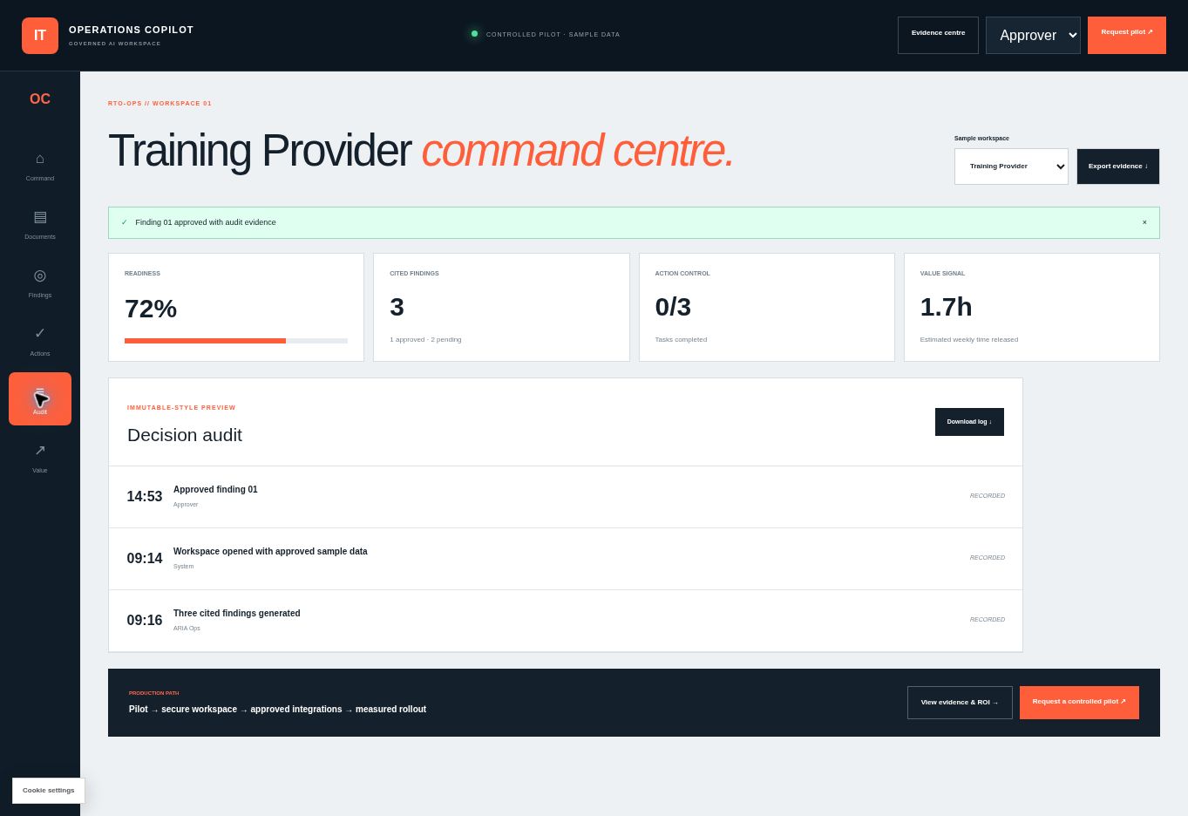The height and width of the screenshot is (816, 1188).
Task: Open Cookie settings
Action: [49, 791]
